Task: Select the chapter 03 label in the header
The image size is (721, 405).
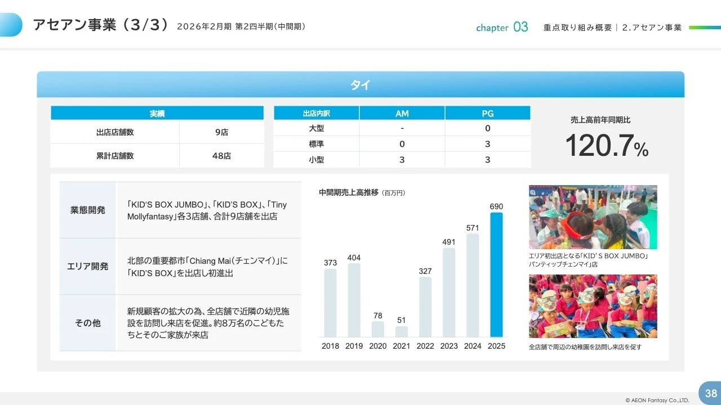Action: point(502,27)
